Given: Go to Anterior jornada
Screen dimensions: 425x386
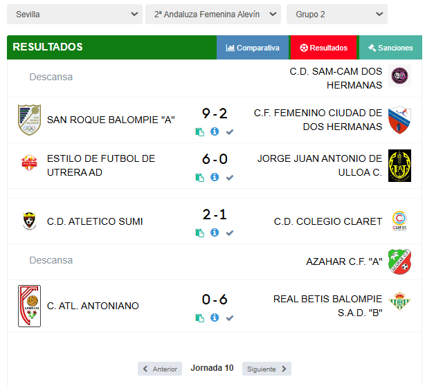Looking at the screenshot, I should pos(160,369).
